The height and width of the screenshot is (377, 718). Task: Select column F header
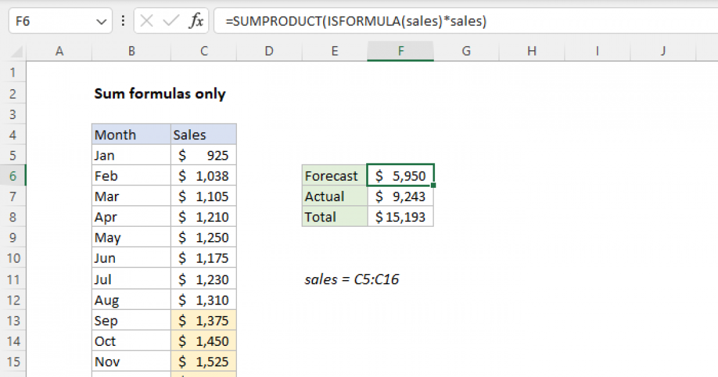click(x=400, y=51)
